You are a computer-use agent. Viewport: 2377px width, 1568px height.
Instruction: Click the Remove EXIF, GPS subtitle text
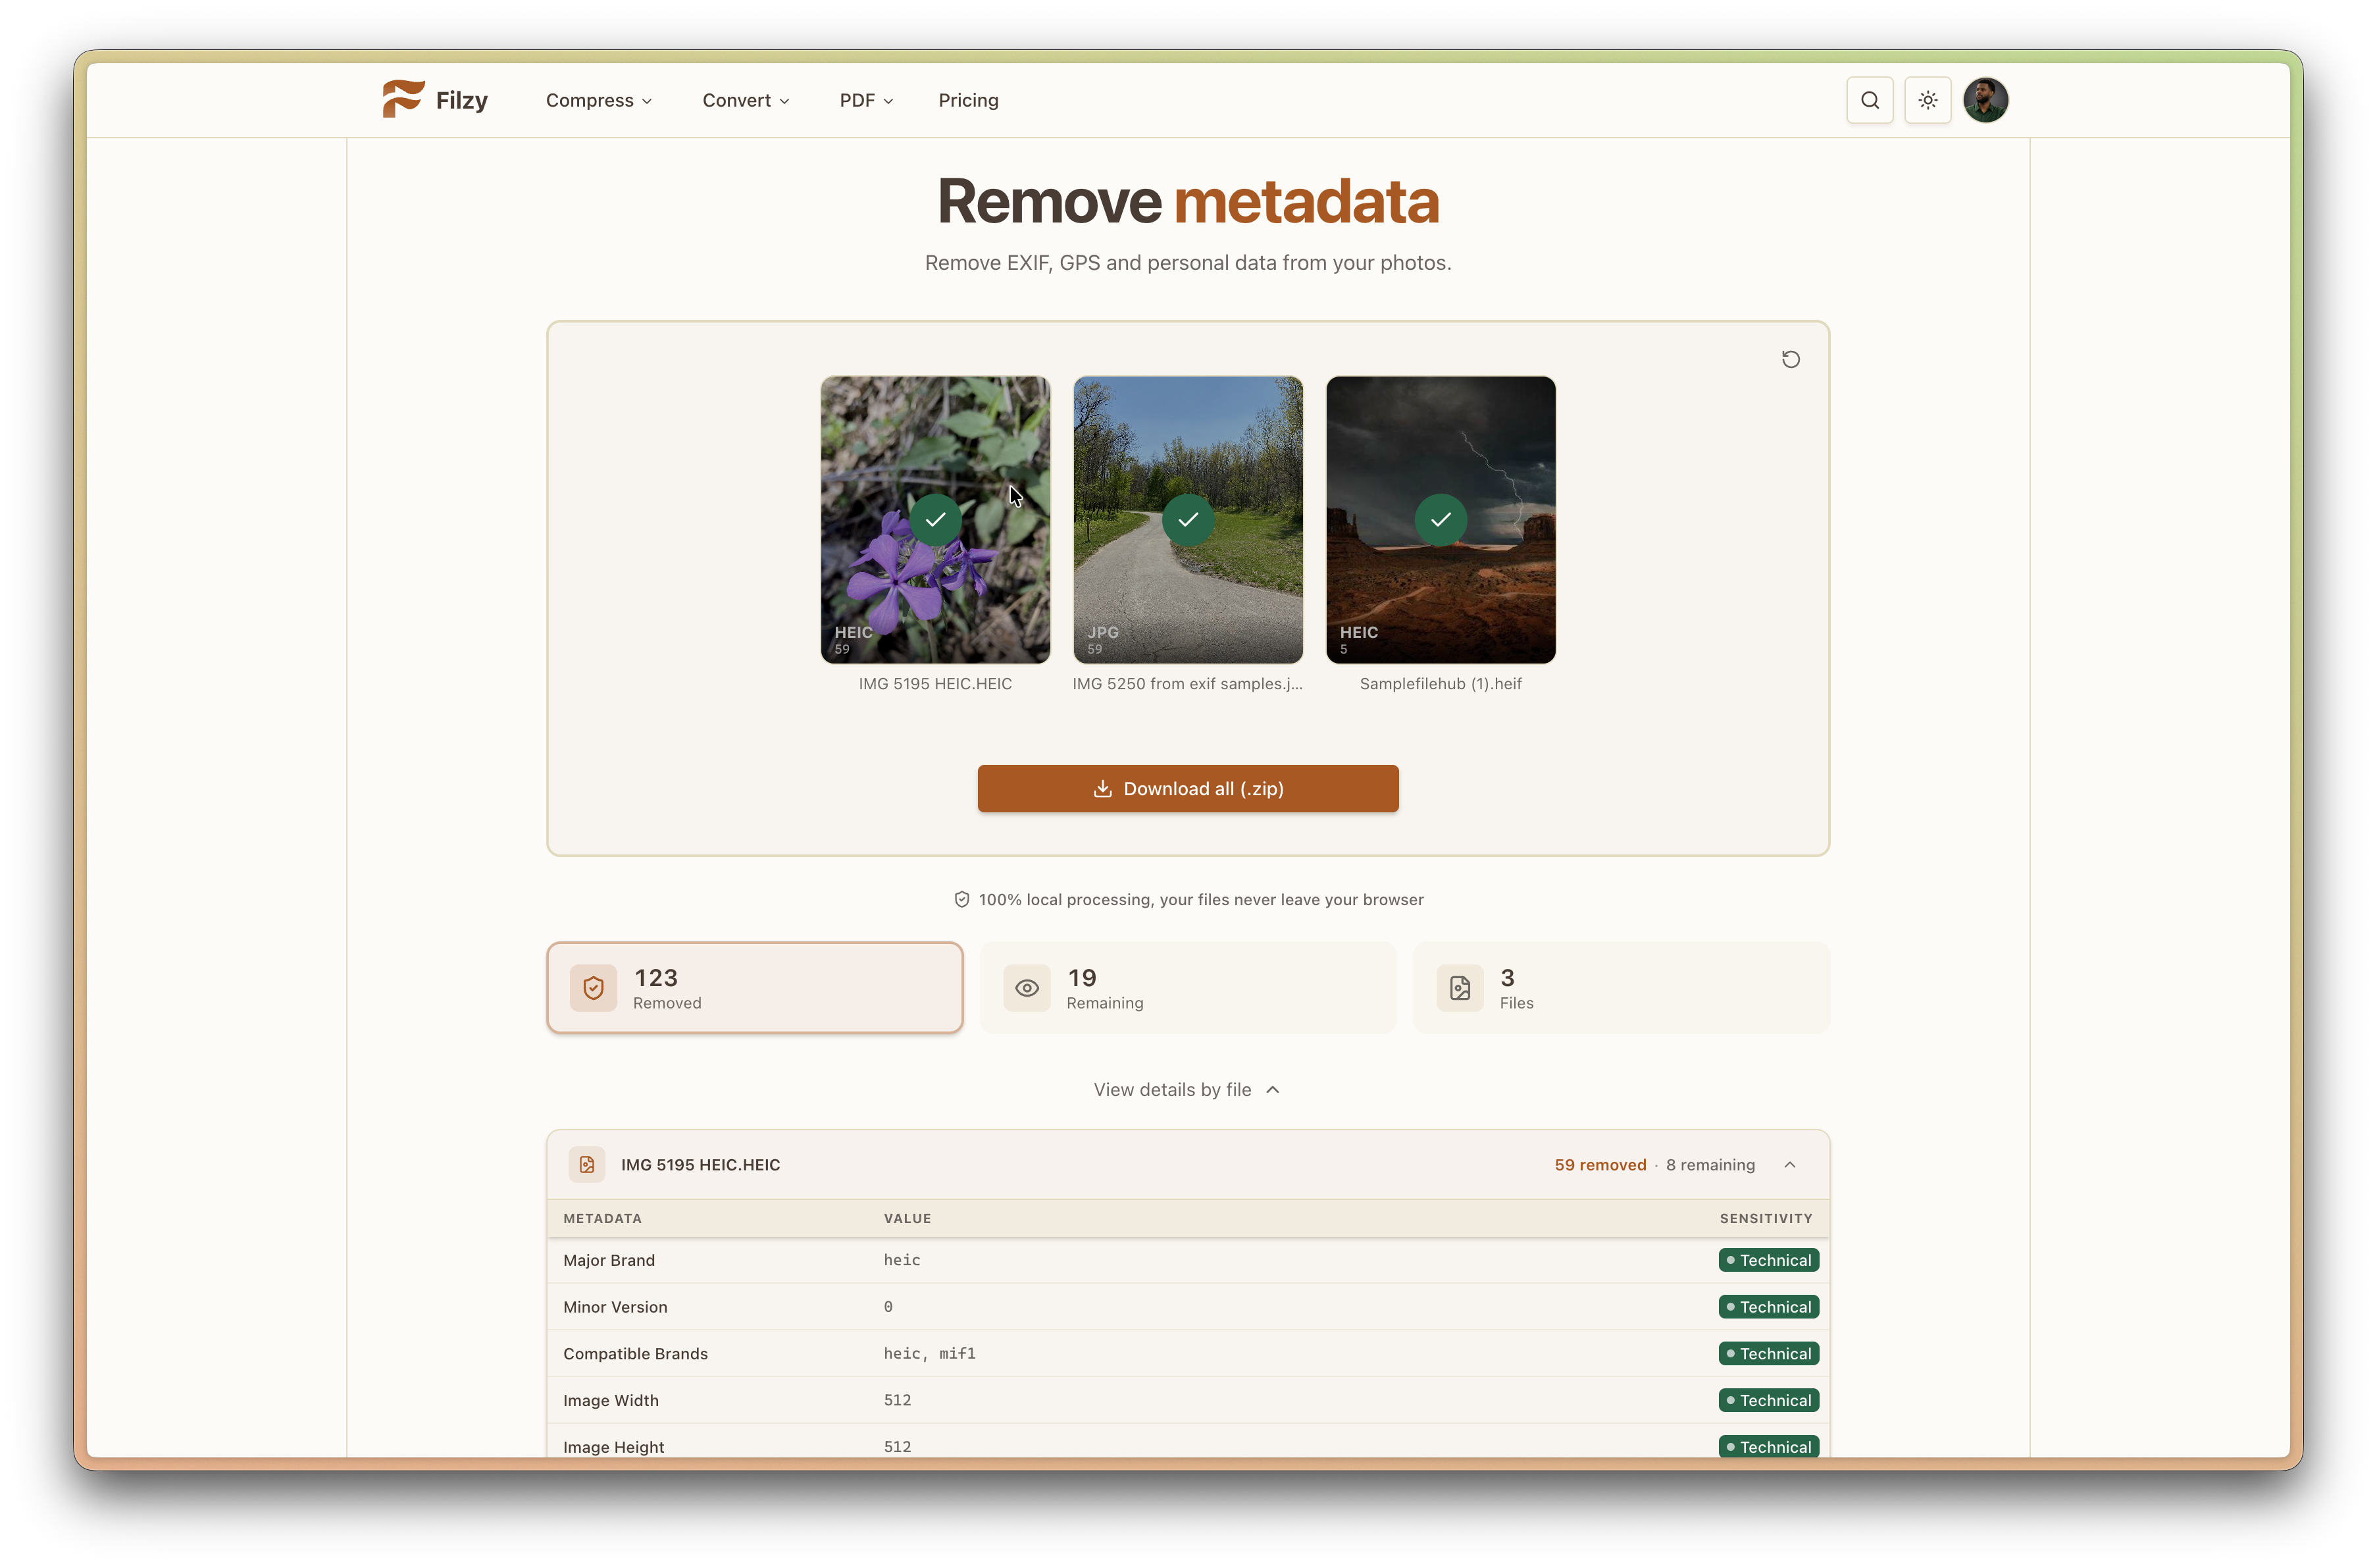[x=1187, y=263]
